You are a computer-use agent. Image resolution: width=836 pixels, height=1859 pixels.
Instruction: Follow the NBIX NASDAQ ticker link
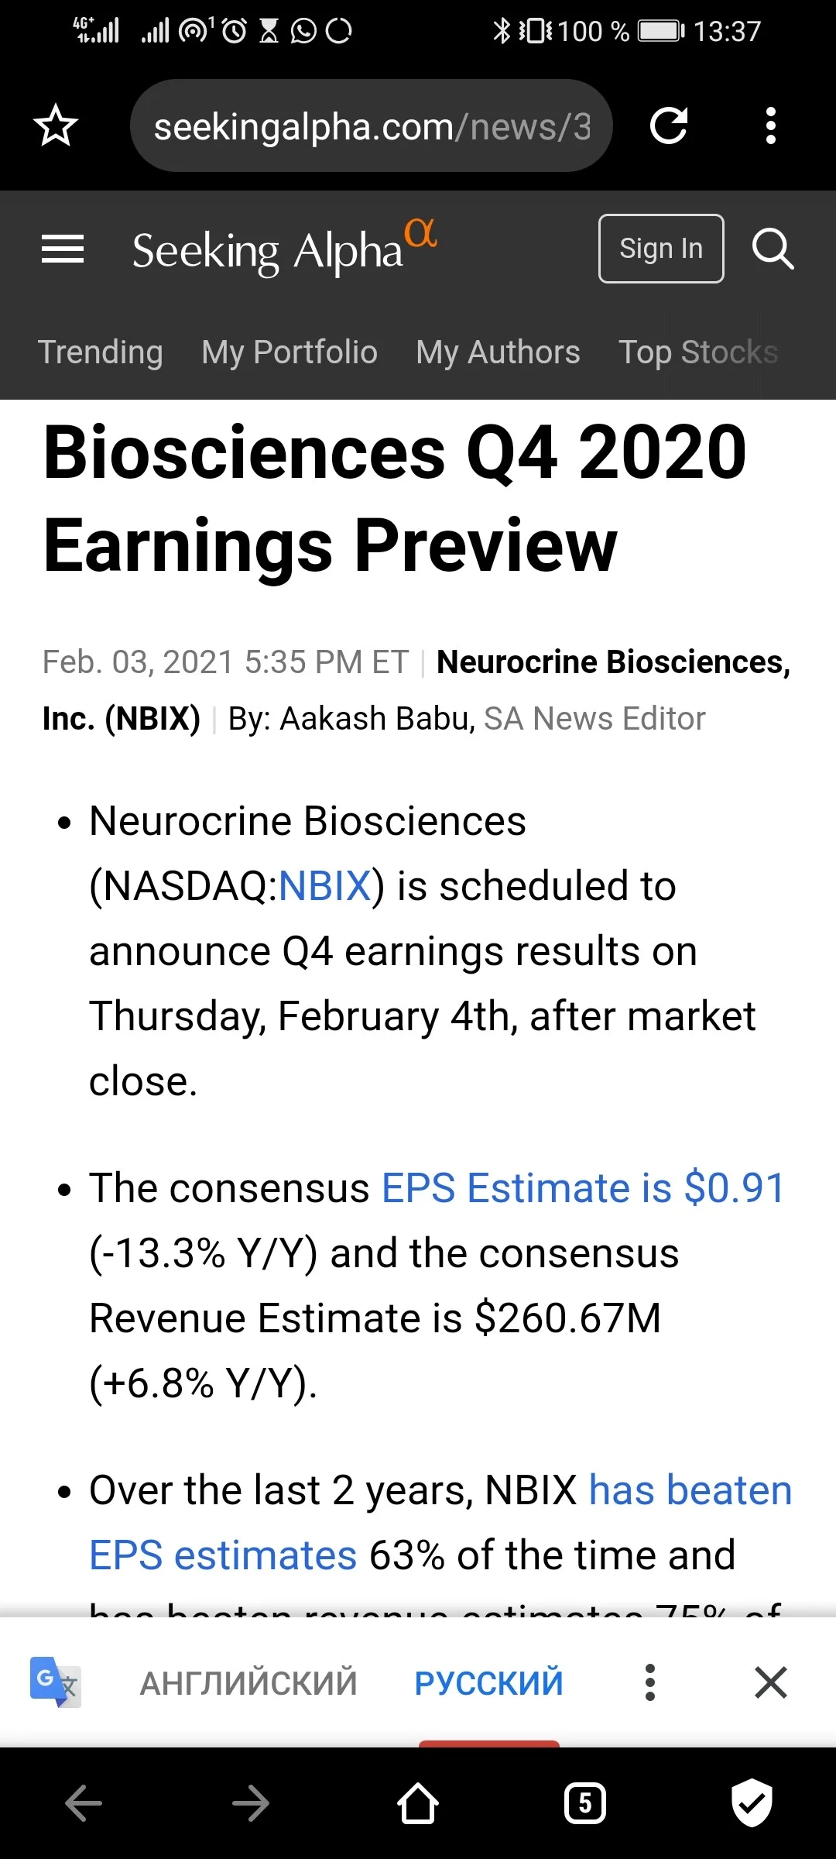(324, 885)
